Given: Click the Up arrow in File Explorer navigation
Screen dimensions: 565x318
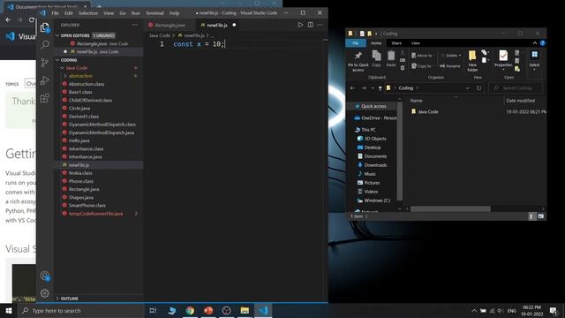Looking at the screenshot, I should point(380,88).
